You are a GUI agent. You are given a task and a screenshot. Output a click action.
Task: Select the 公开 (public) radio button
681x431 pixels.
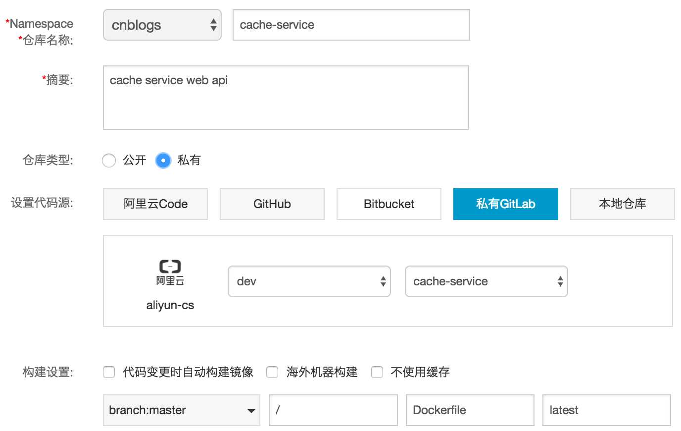[109, 161]
